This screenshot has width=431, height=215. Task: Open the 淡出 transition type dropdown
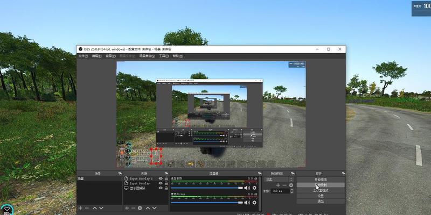point(279,180)
